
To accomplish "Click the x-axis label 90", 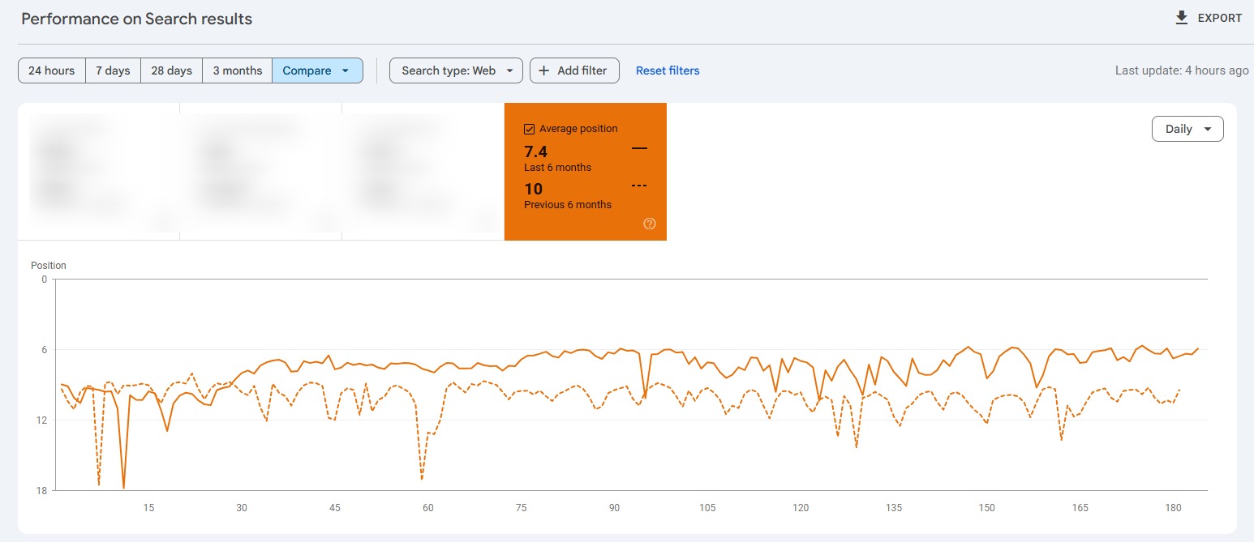I will (x=614, y=508).
